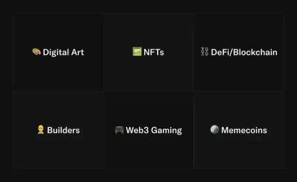Click the framed picture icon next to NFTs
The image size is (297, 182).
click(x=137, y=51)
